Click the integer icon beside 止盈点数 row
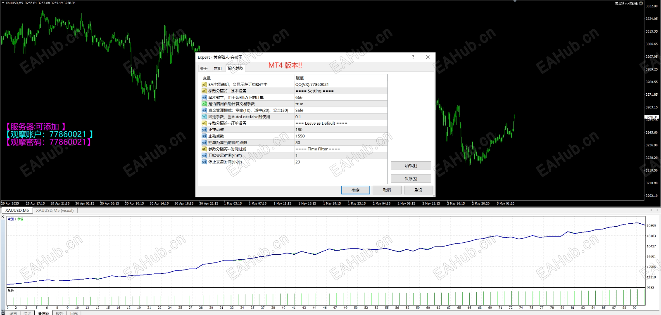Image resolution: width=661 pixels, height=315 pixels. click(204, 136)
